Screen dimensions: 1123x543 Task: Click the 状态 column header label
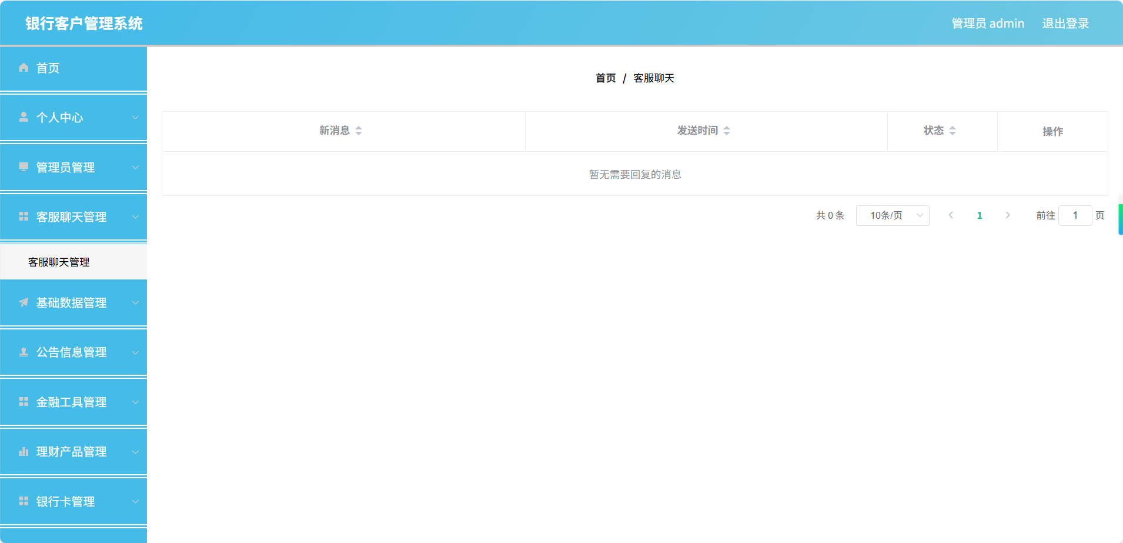click(x=934, y=131)
